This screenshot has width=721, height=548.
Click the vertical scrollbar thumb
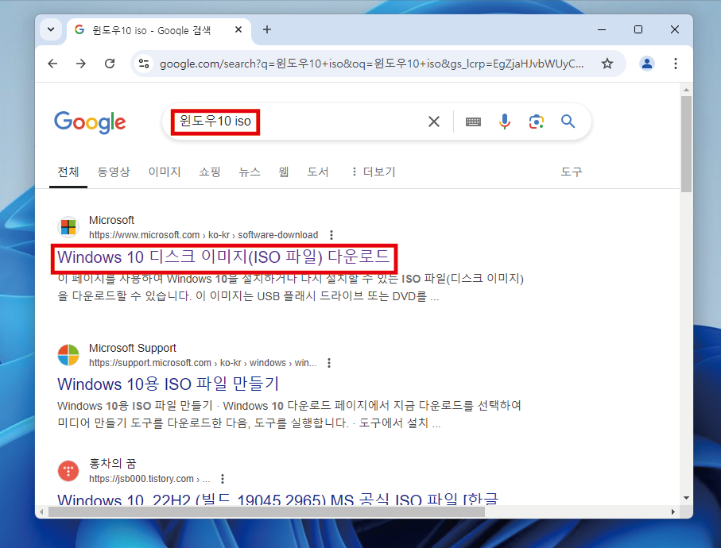[x=686, y=144]
